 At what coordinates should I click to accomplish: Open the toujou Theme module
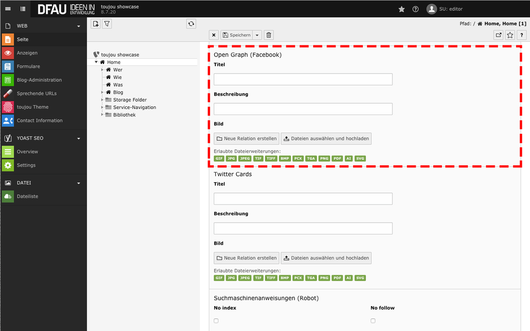[43, 107]
